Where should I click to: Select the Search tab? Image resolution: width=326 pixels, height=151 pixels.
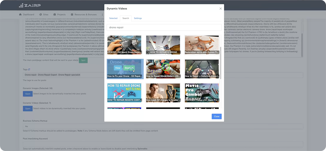[126, 18]
